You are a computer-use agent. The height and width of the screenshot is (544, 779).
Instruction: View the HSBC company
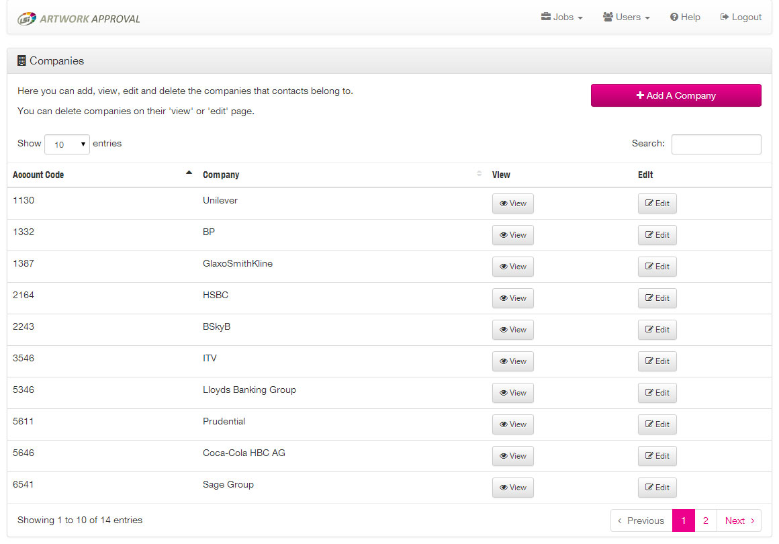(512, 298)
